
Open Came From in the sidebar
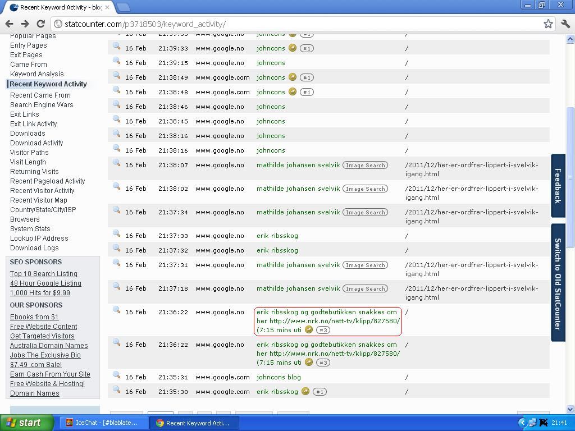(29, 65)
